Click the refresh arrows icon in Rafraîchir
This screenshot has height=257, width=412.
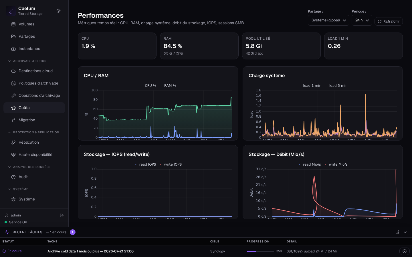380,21
